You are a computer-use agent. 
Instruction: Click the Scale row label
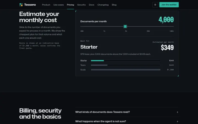point(83,70)
